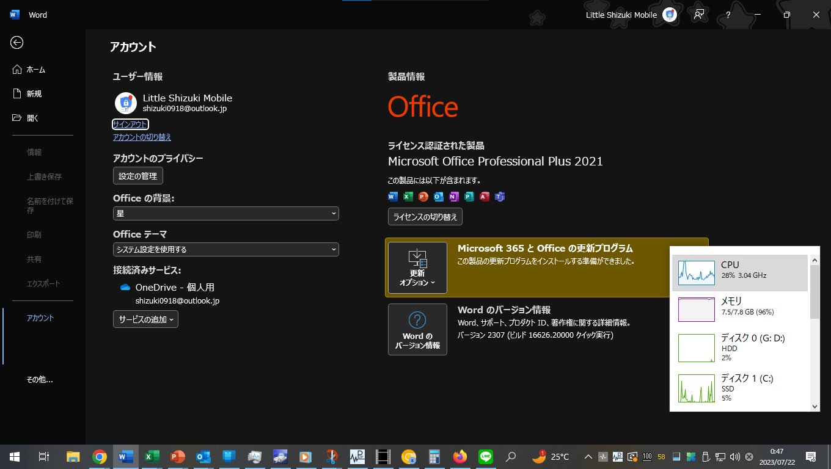This screenshot has width=831, height=469.
Task: Open Help with the question mark icon
Action: (x=728, y=15)
